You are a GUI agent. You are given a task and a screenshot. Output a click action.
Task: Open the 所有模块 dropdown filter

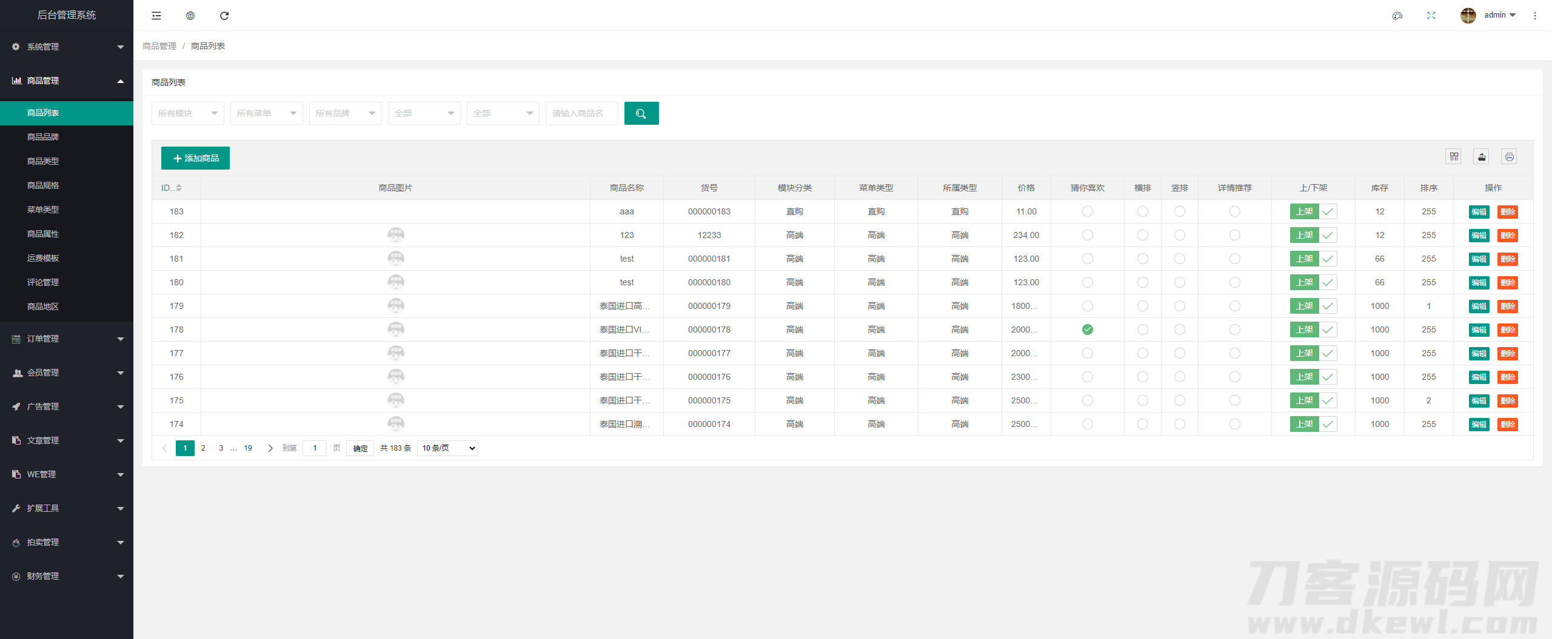coord(188,113)
